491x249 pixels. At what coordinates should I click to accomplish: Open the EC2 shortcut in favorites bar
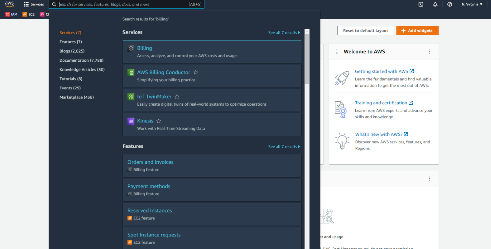pos(29,14)
